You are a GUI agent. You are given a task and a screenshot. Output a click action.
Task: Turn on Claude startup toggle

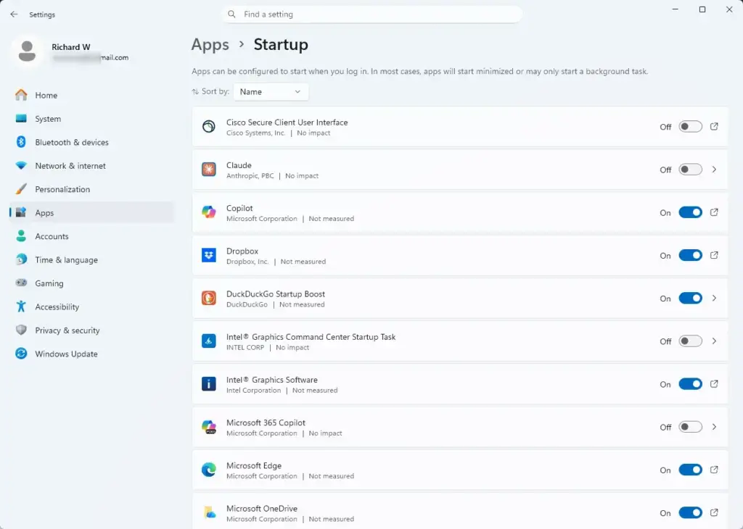coord(690,170)
